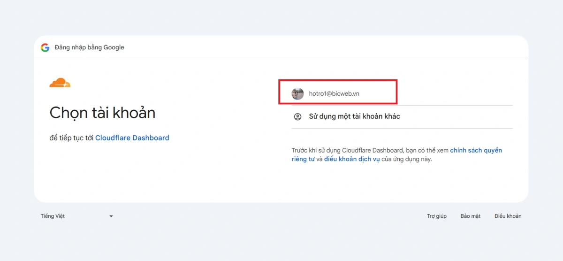Select the hotro1@bicweb.vn account
This screenshot has width=563, height=261.
click(x=402, y=94)
